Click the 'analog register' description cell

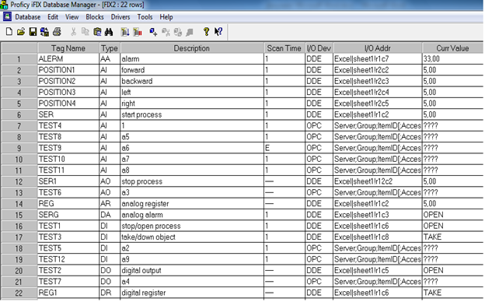click(x=192, y=204)
